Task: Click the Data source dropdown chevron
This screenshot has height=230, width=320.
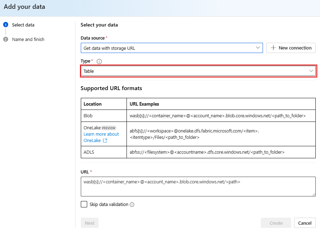Action: click(x=258, y=48)
